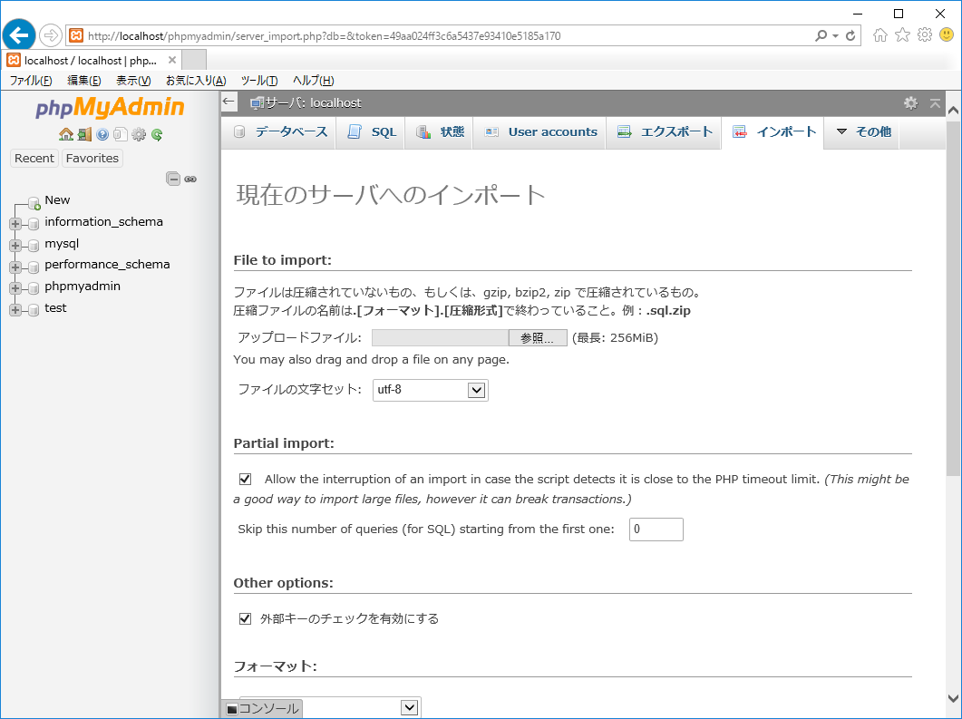Uncheck allow interruption of import checkbox

pyautogui.click(x=245, y=479)
